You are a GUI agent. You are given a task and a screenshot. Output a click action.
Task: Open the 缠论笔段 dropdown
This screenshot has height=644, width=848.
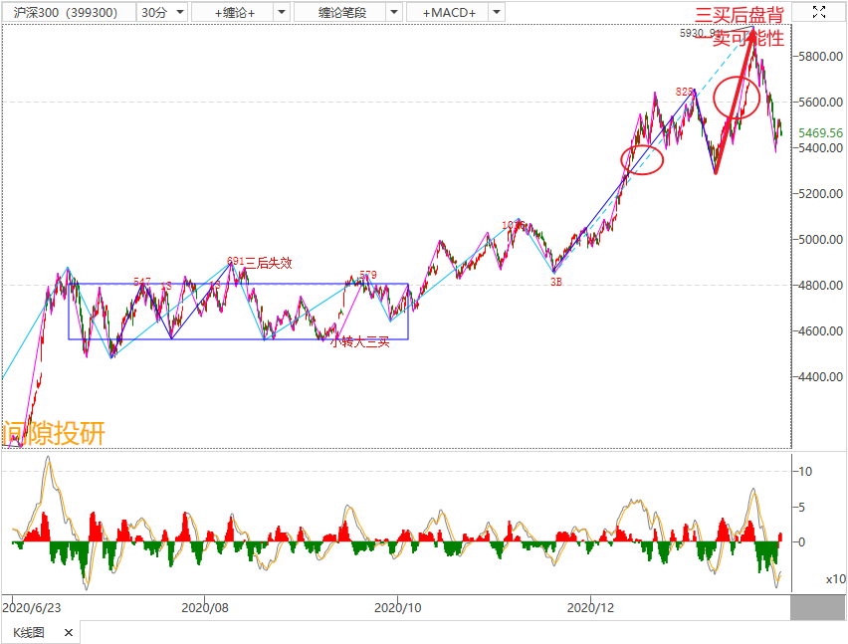[x=393, y=13]
